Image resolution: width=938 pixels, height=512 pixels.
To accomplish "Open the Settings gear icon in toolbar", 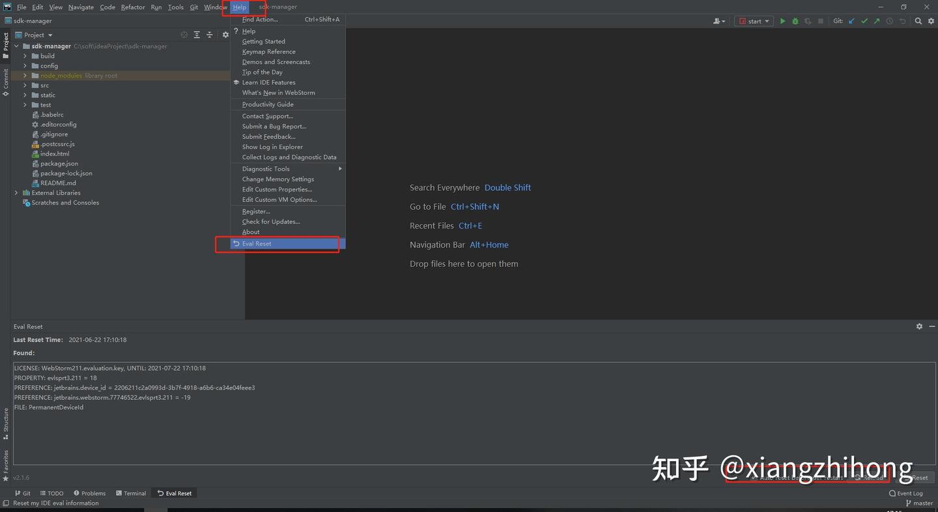I will 931,21.
